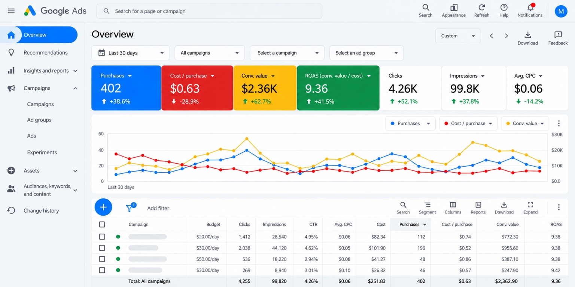This screenshot has width=575, height=287.
Task: Click the Recommendations lightbulb icon
Action: [x=11, y=52]
